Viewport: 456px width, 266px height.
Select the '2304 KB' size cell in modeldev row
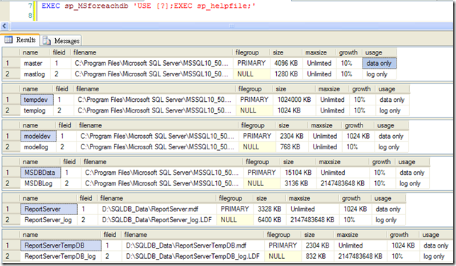[292, 136]
